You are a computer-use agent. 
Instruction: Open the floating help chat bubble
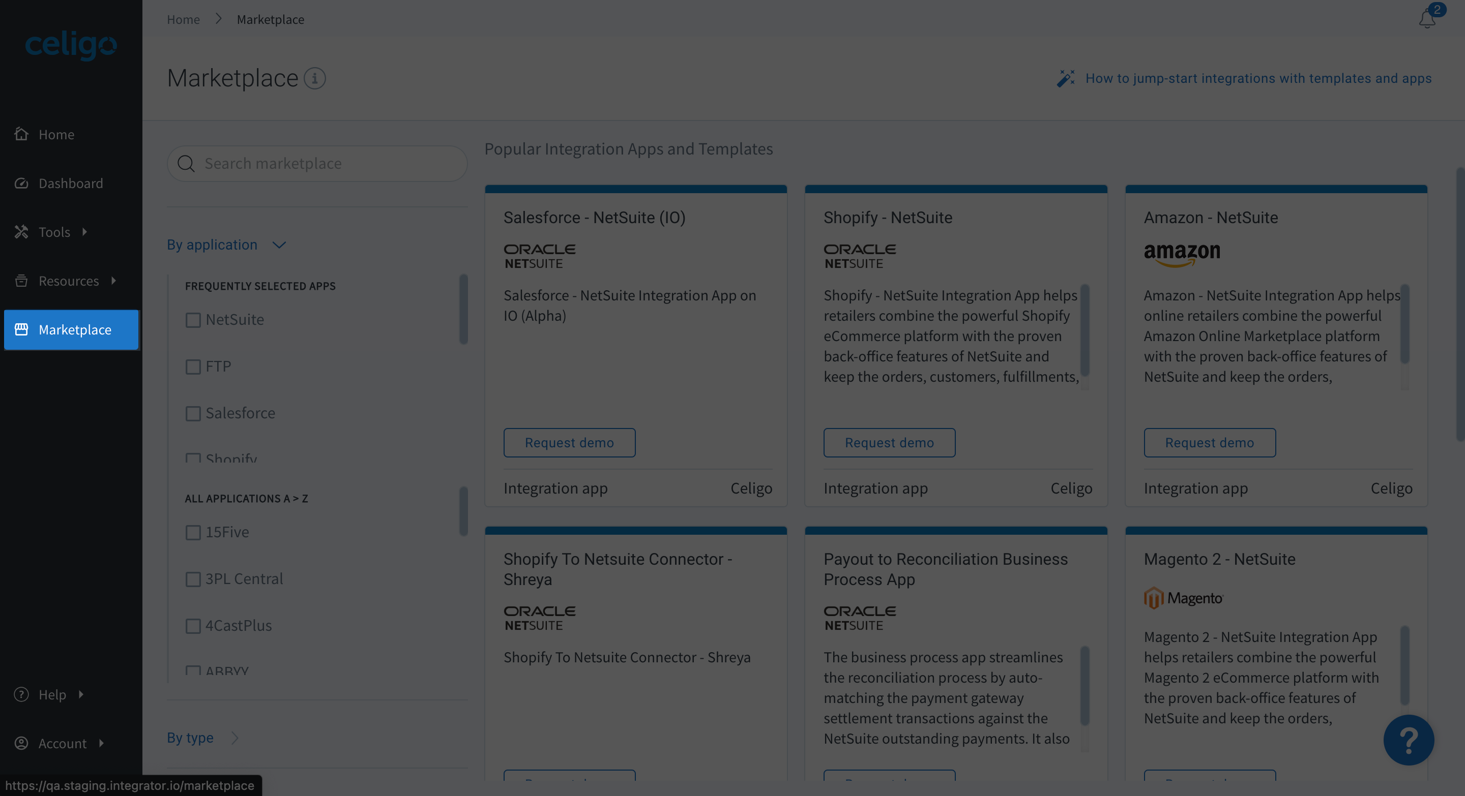click(1408, 740)
